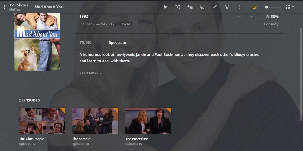Edit show metadata pencil icon
This screenshot has width=303, height=151.
[214, 7]
